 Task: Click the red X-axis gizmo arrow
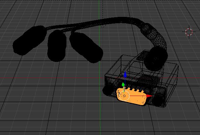click(149, 96)
